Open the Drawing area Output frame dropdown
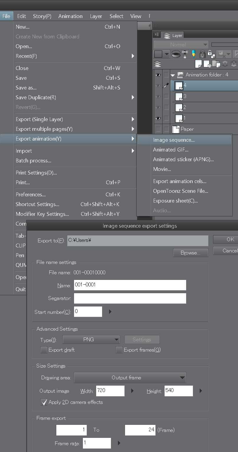238x452 pixels. [130, 378]
